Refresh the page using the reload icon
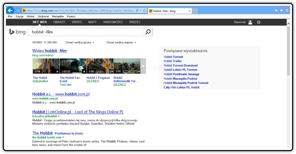The height and width of the screenshot is (154, 296). click(144, 10)
